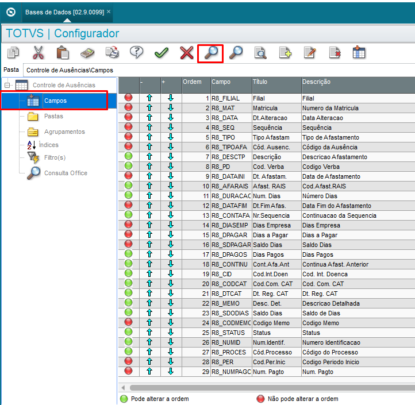Click the 'Cod.Com. CAT' title cell
The width and height of the screenshot is (415, 405).
(276, 284)
